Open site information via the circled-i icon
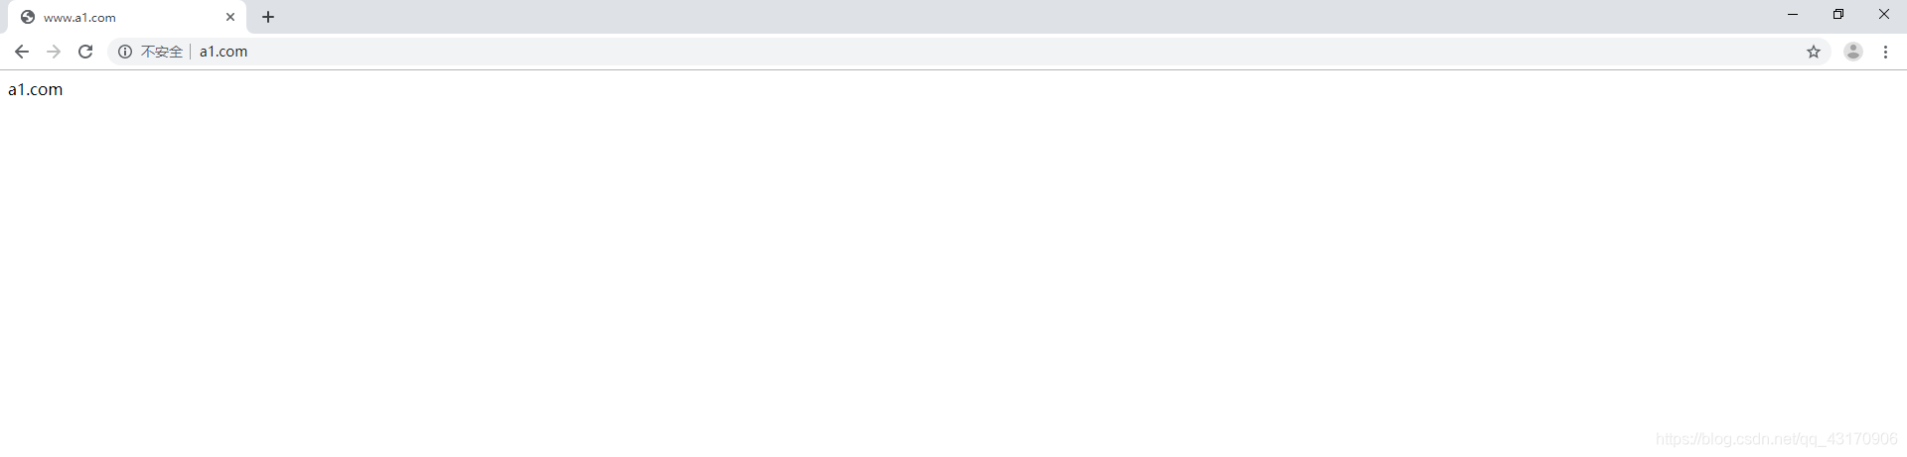Viewport: 1907px width, 457px height. (125, 52)
